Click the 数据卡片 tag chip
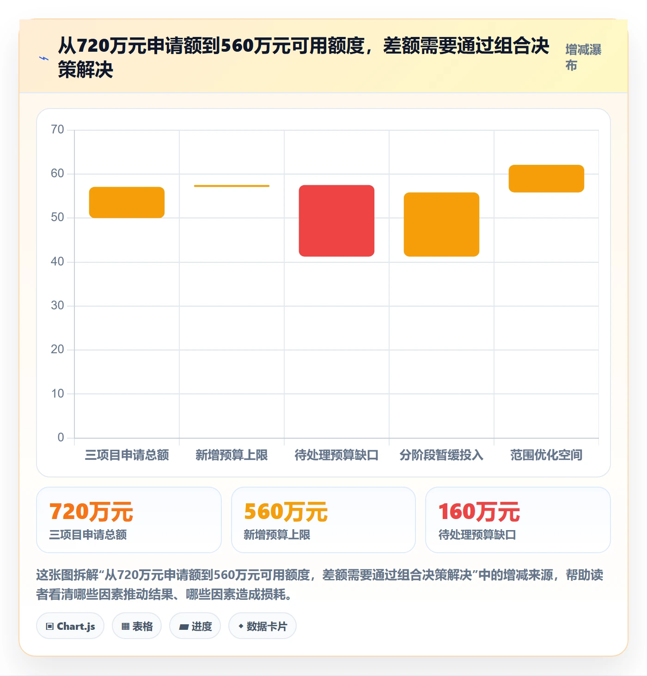 262,626
